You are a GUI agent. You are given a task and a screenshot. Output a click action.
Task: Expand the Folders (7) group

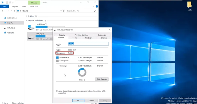(27, 16)
